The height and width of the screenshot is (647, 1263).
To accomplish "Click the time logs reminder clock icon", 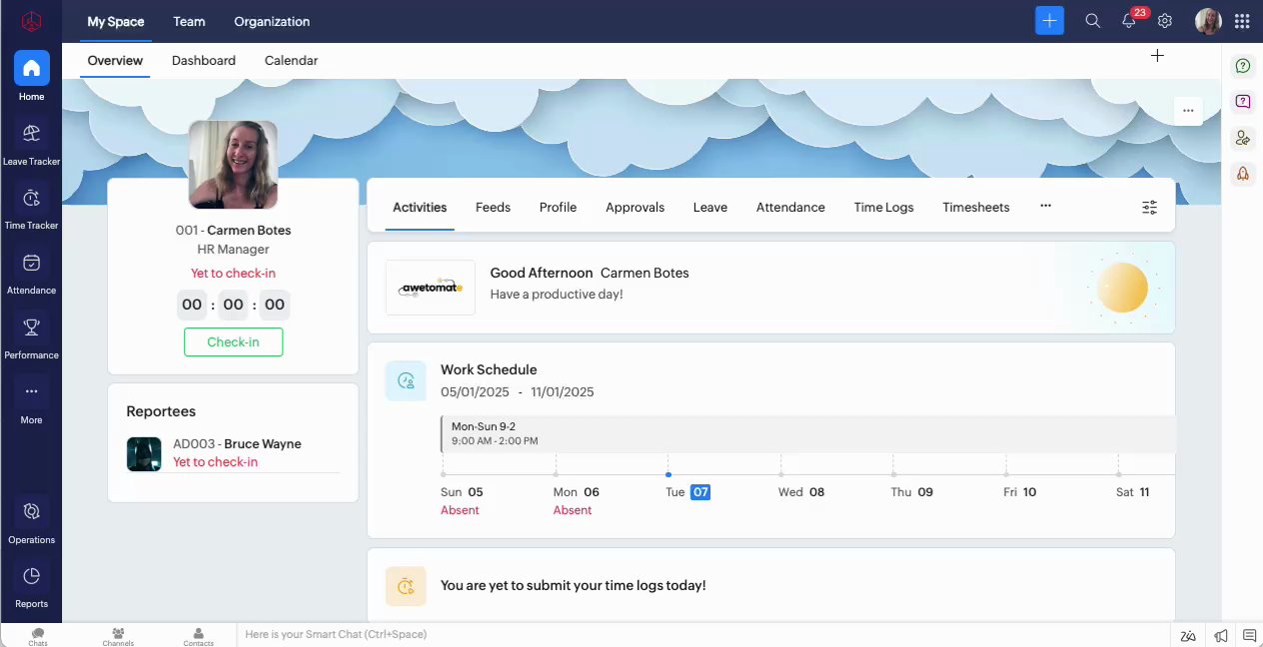I will point(406,586).
